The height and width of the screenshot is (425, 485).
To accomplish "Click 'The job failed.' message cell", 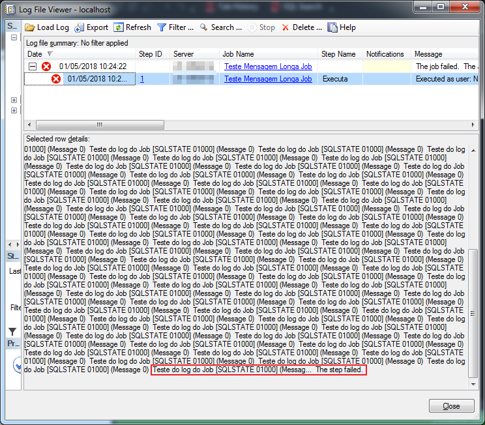I will click(x=445, y=66).
